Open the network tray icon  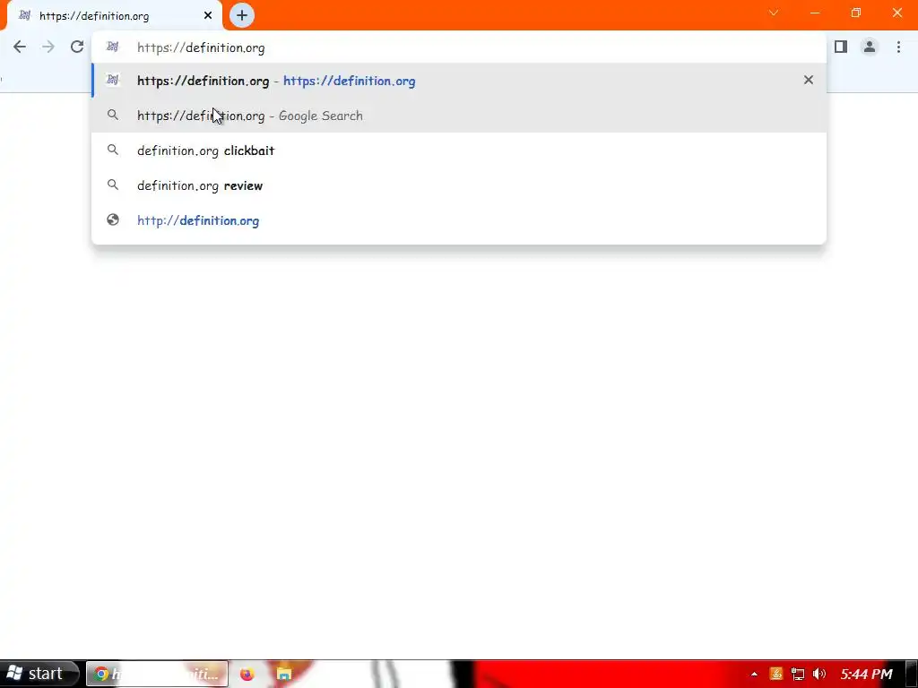click(797, 674)
